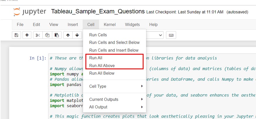256x119 pixels.
Task: Click the Last Checkpoint text
Action: [185, 12]
